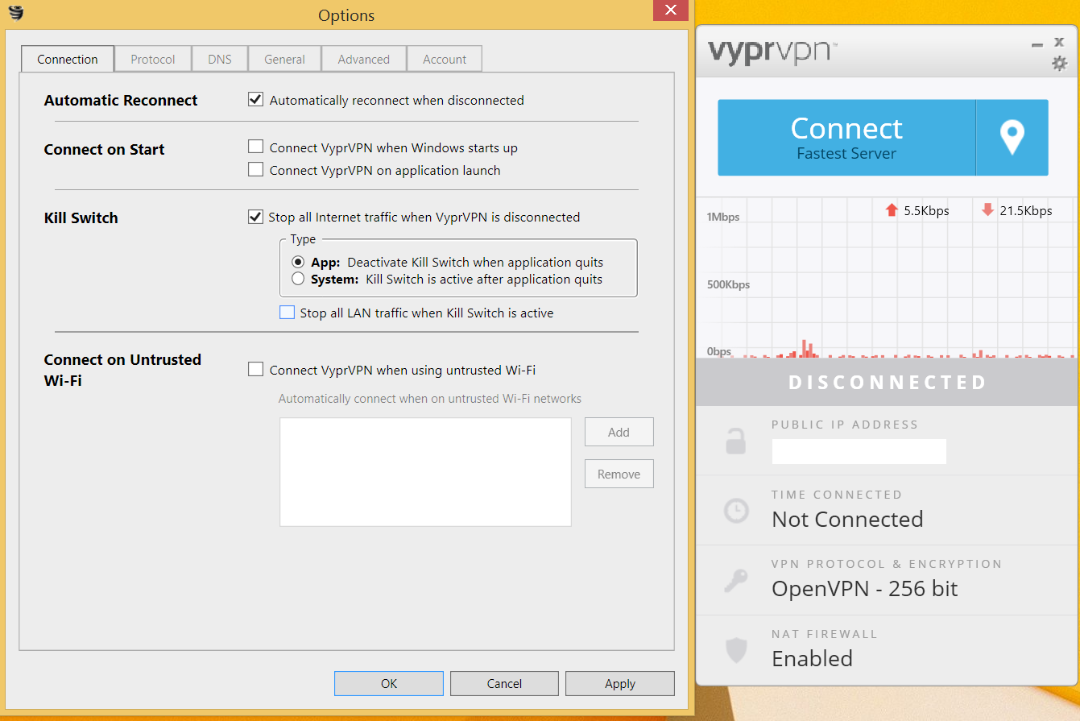Click the 'Connect on Start' heading
Viewport: 1080px width, 721px height.
pos(104,149)
